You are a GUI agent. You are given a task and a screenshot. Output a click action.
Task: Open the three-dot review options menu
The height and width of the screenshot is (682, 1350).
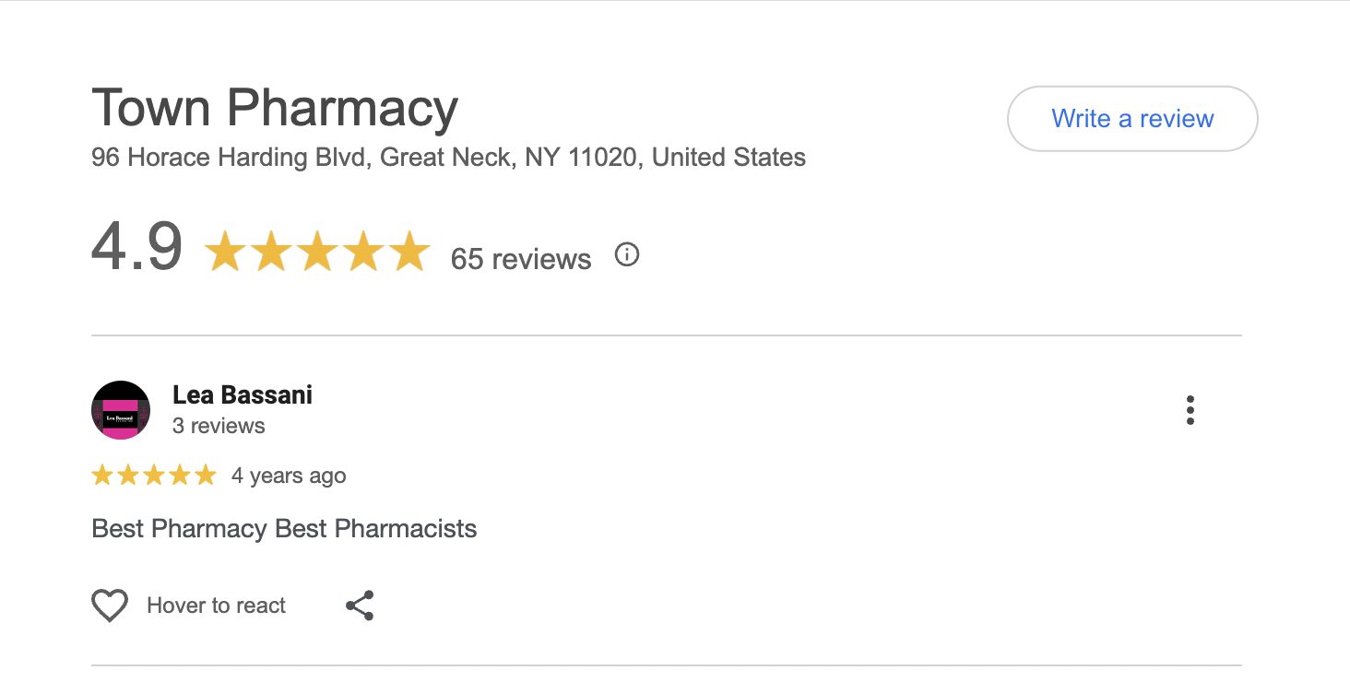pos(1190,410)
